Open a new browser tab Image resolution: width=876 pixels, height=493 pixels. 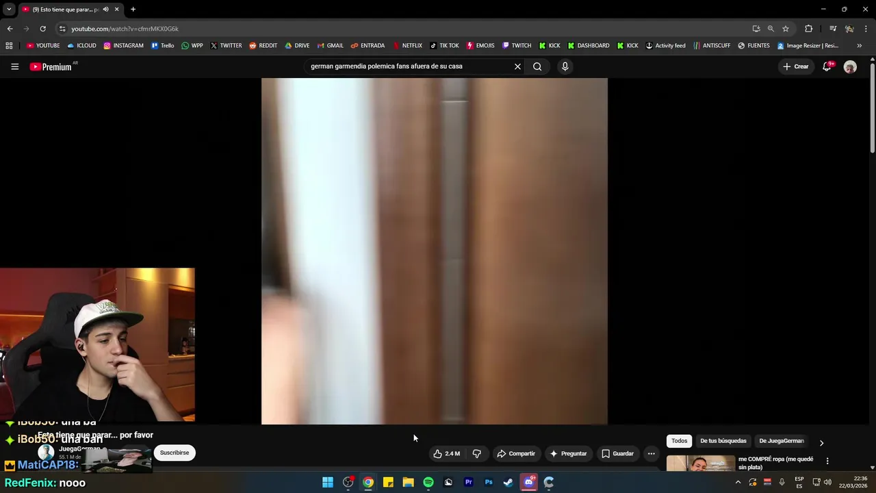[133, 10]
